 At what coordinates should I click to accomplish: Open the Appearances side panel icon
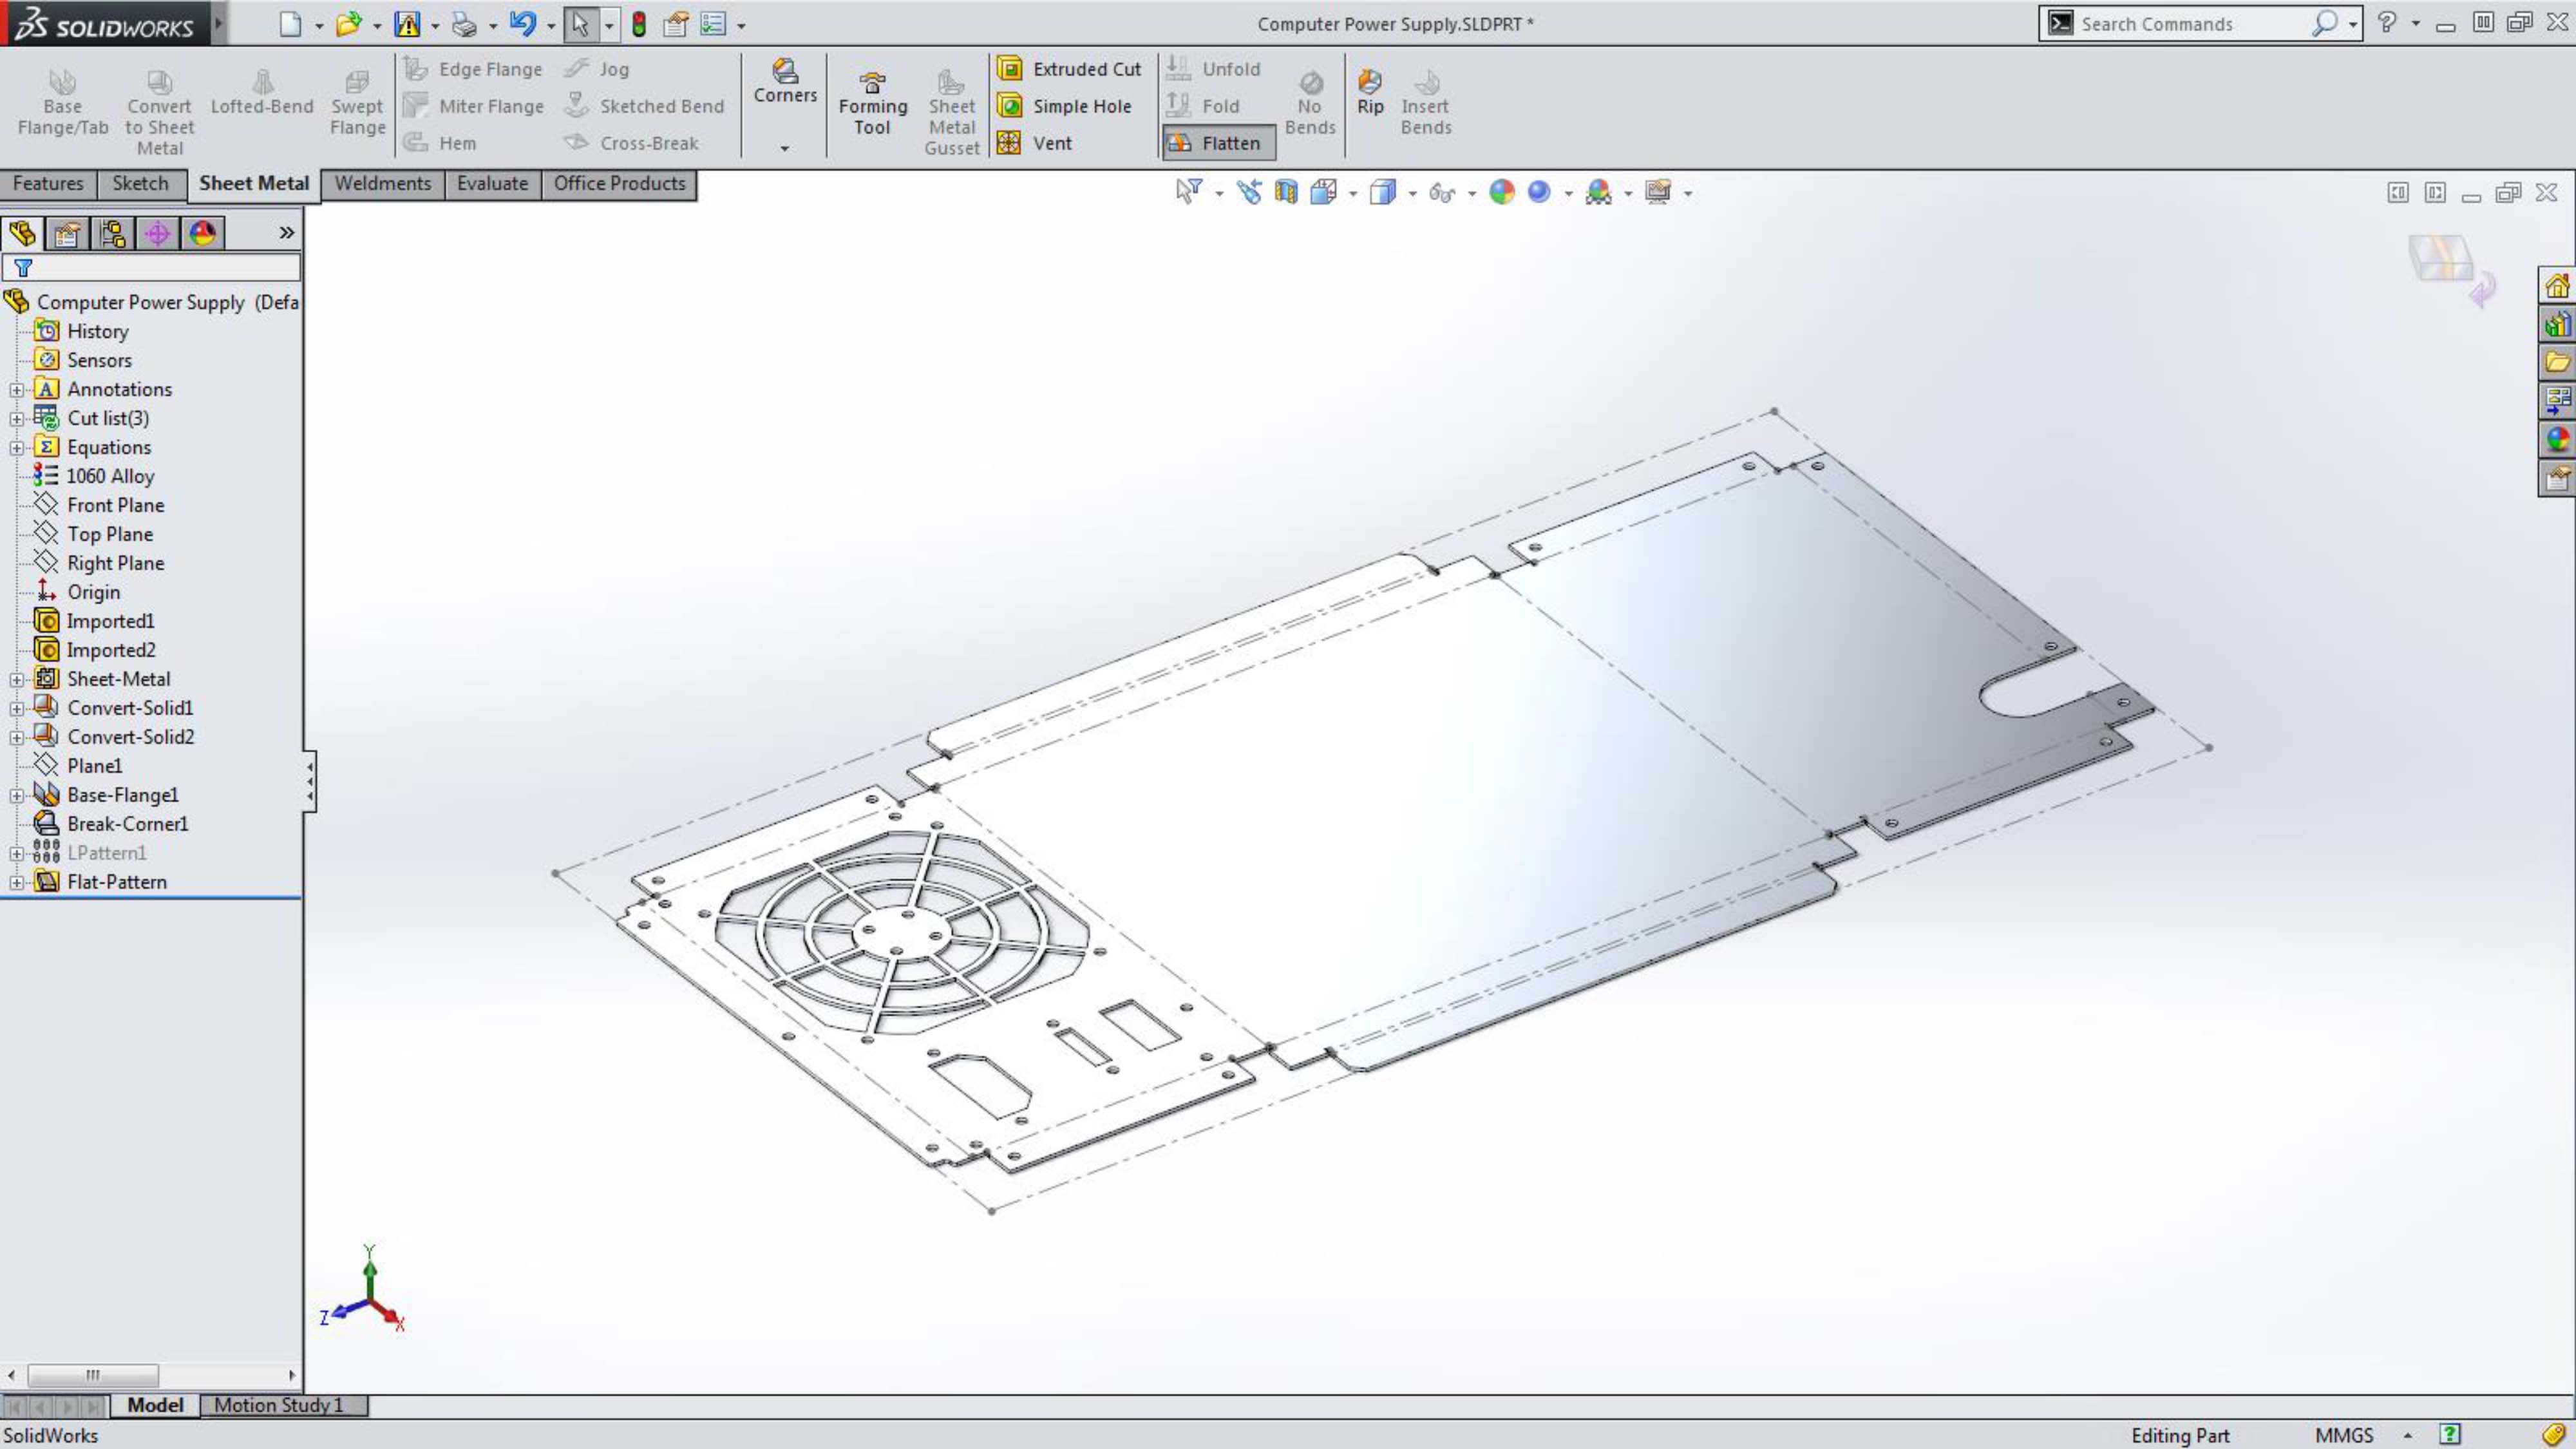click(x=2557, y=439)
